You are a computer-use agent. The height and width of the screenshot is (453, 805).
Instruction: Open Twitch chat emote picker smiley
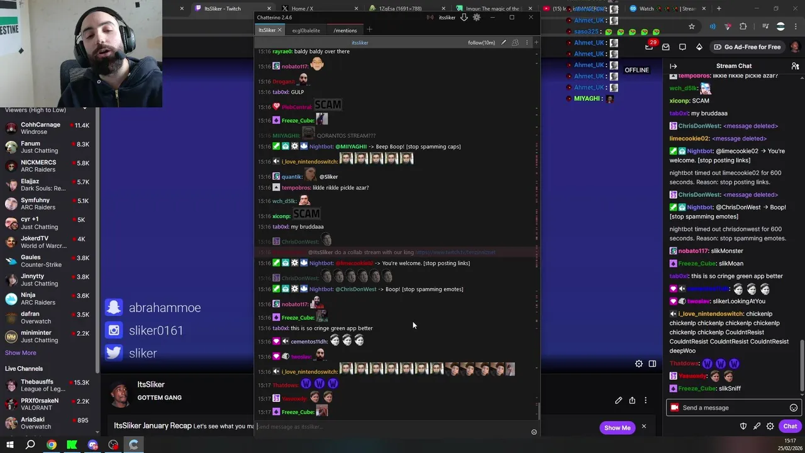click(794, 408)
